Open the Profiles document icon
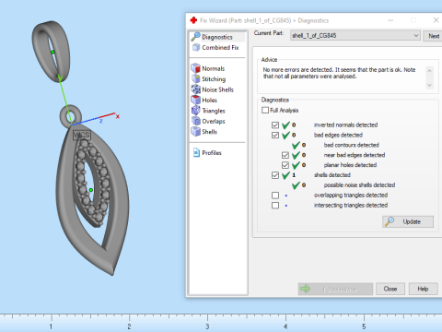The height and width of the screenshot is (332, 442). pyautogui.click(x=196, y=152)
